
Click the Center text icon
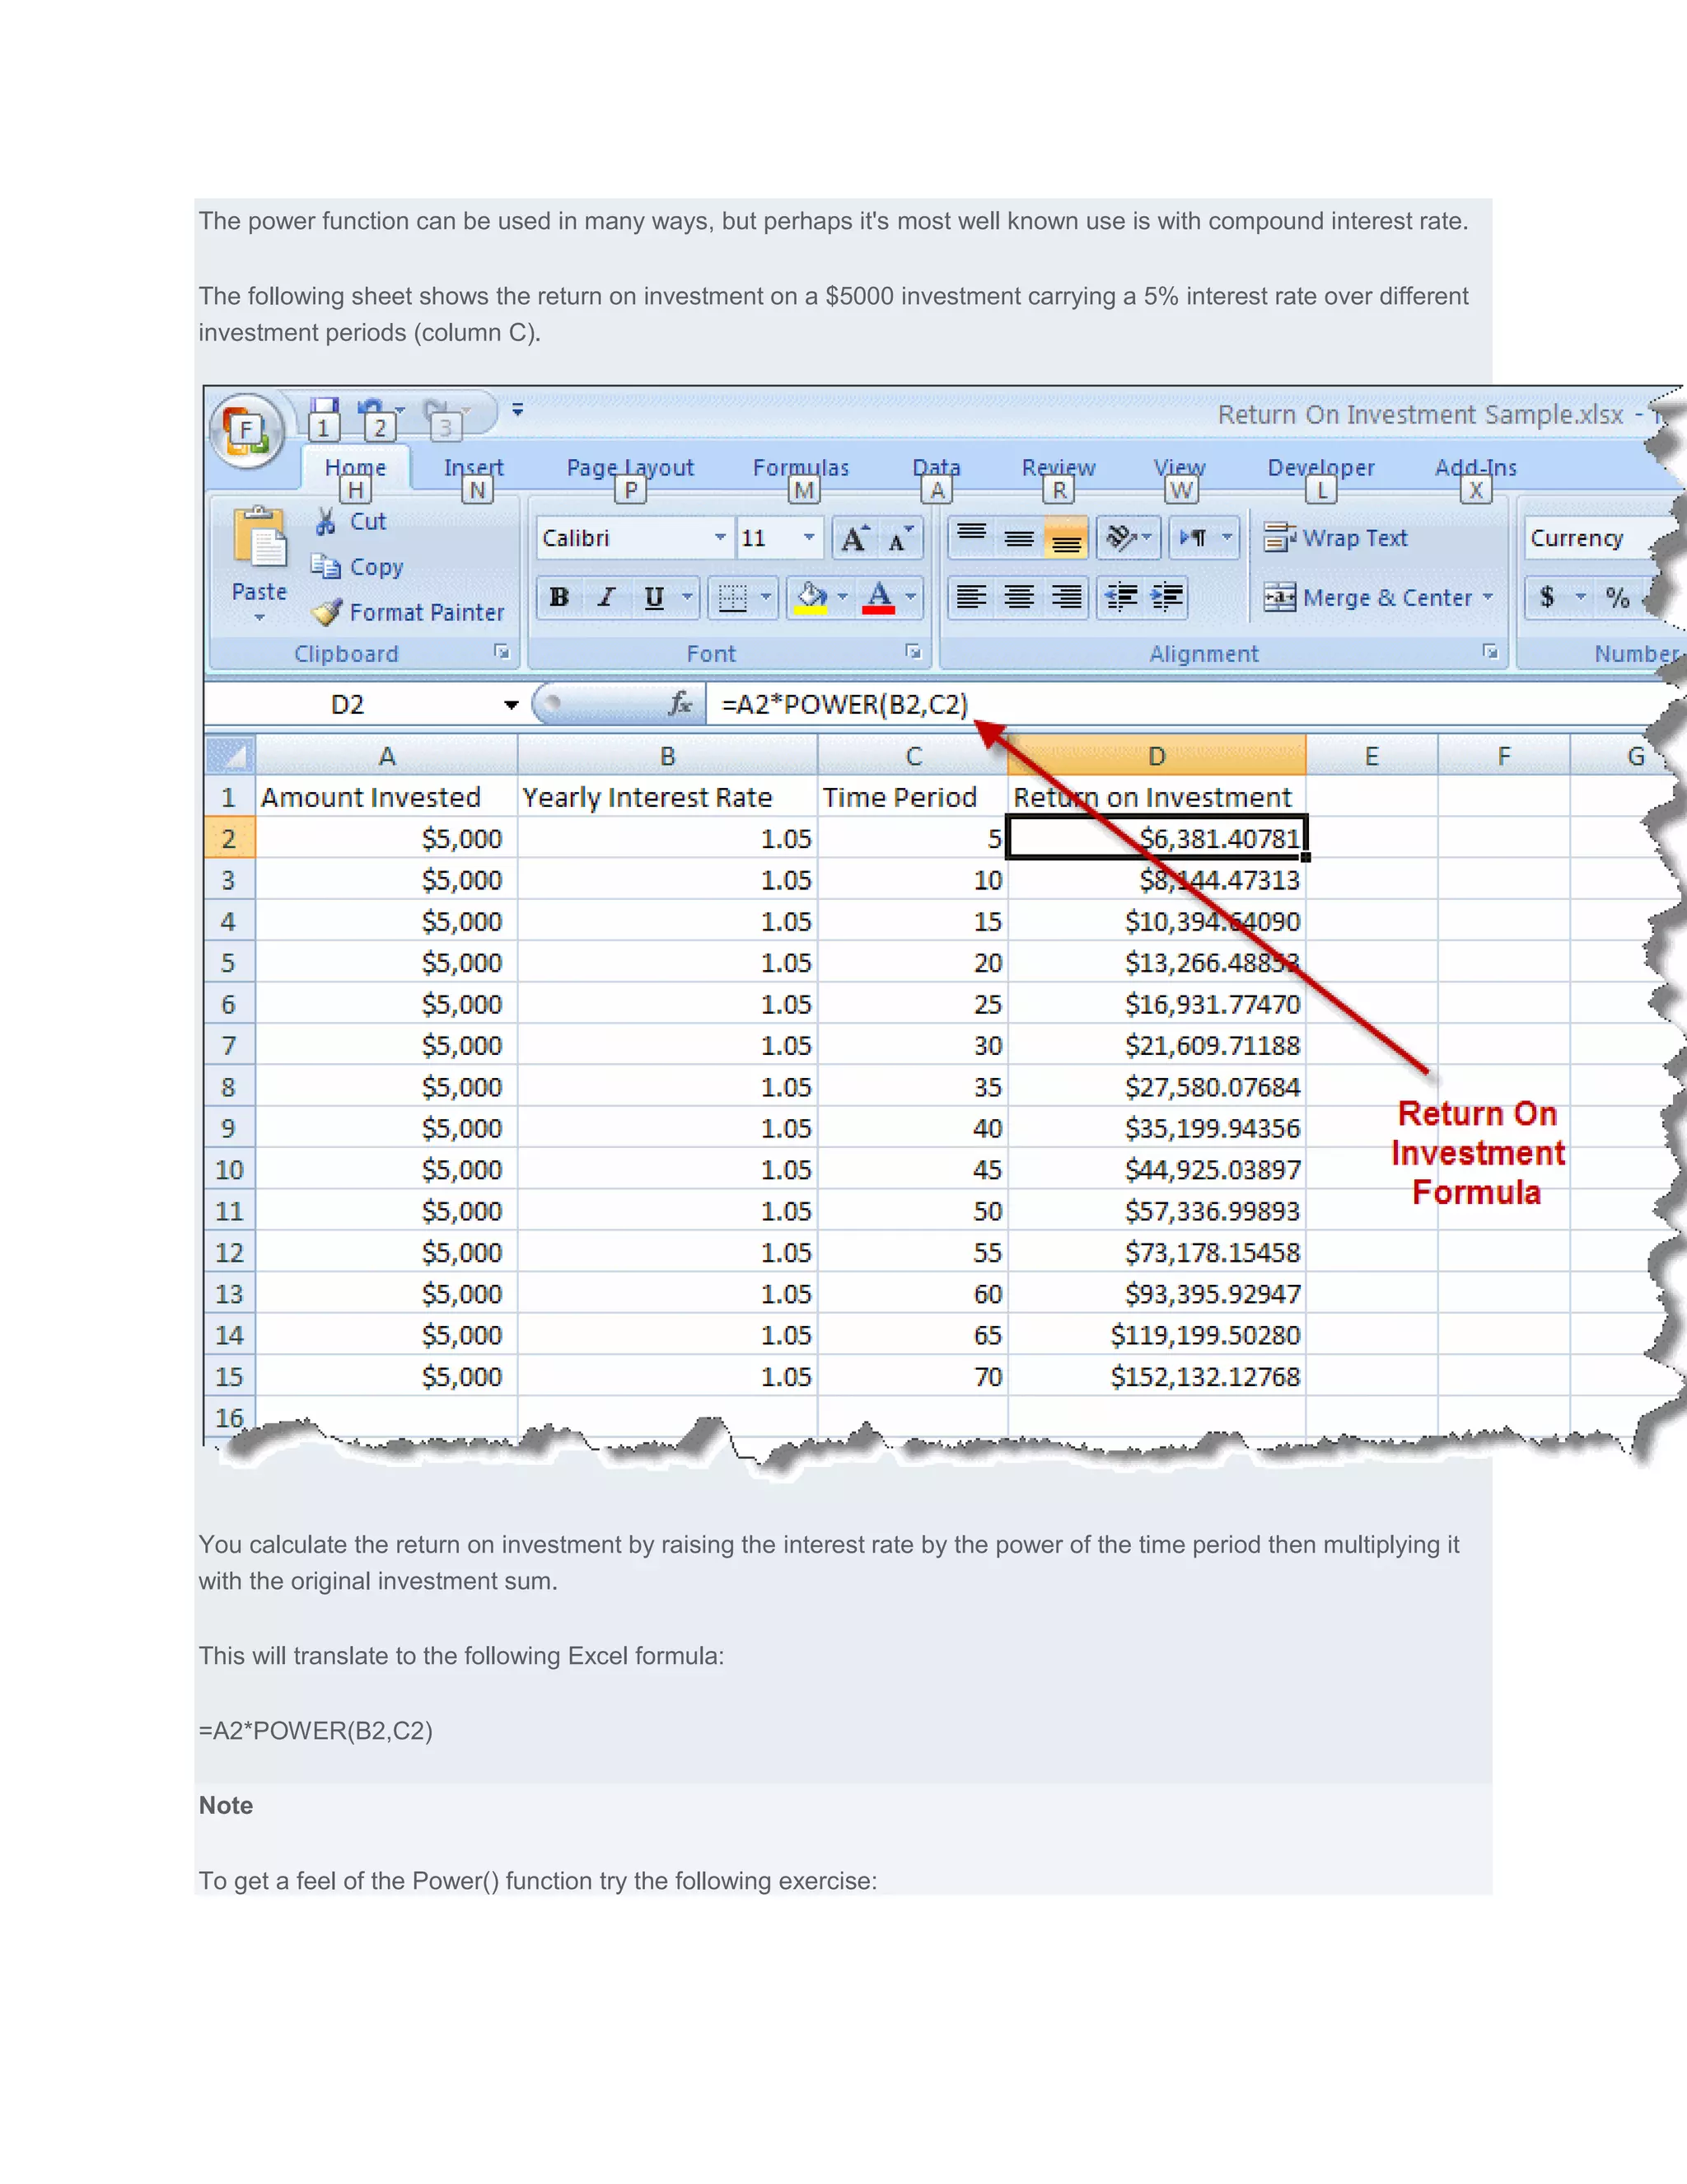pyautogui.click(x=1018, y=597)
